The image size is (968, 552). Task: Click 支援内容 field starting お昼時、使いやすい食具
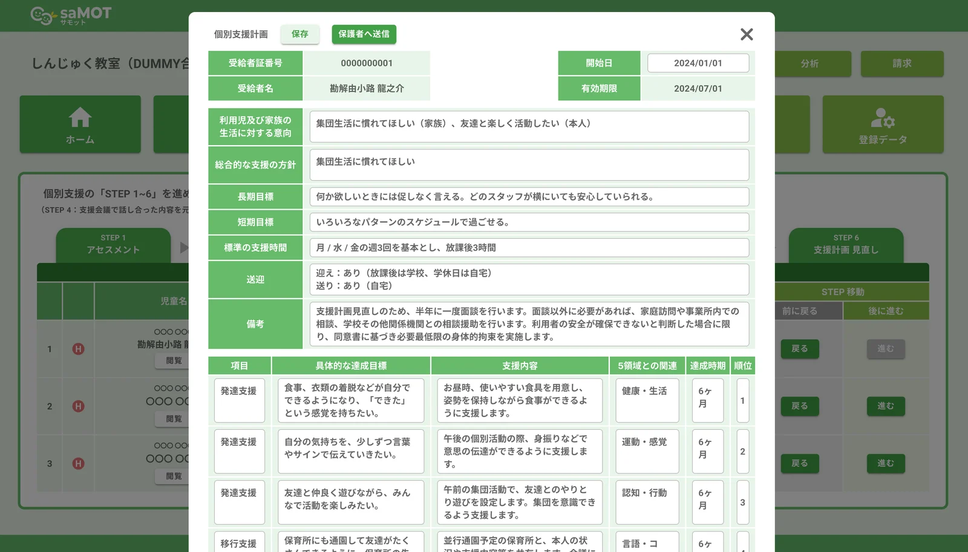point(520,400)
